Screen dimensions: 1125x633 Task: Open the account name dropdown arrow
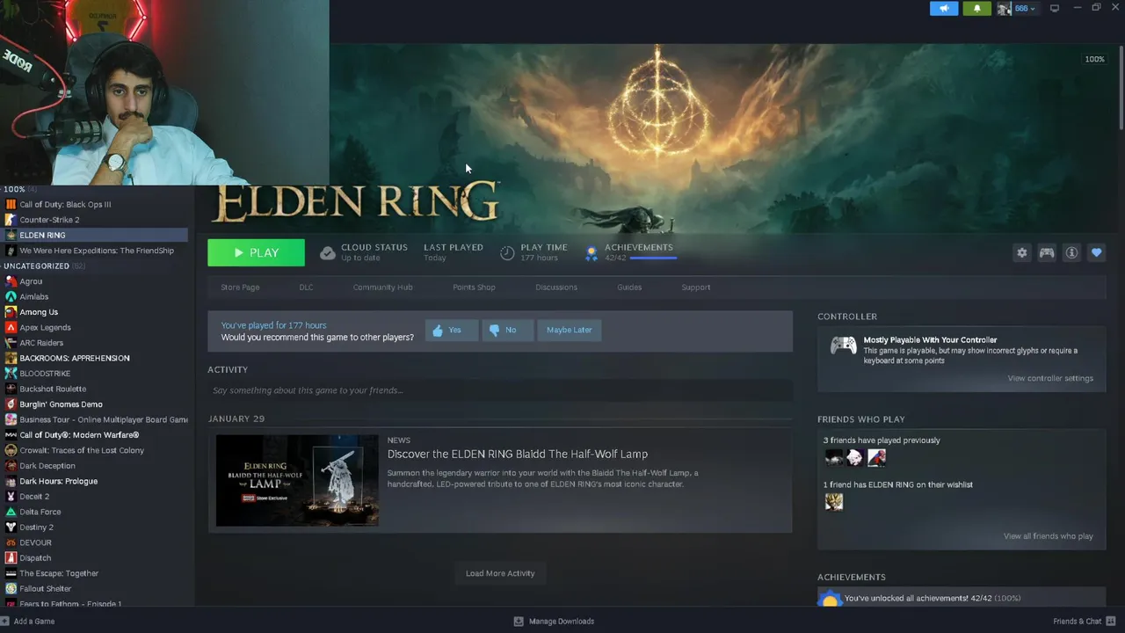1032,9
